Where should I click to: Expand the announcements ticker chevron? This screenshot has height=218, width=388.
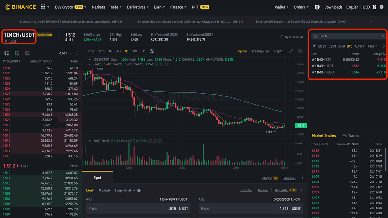click(x=372, y=21)
